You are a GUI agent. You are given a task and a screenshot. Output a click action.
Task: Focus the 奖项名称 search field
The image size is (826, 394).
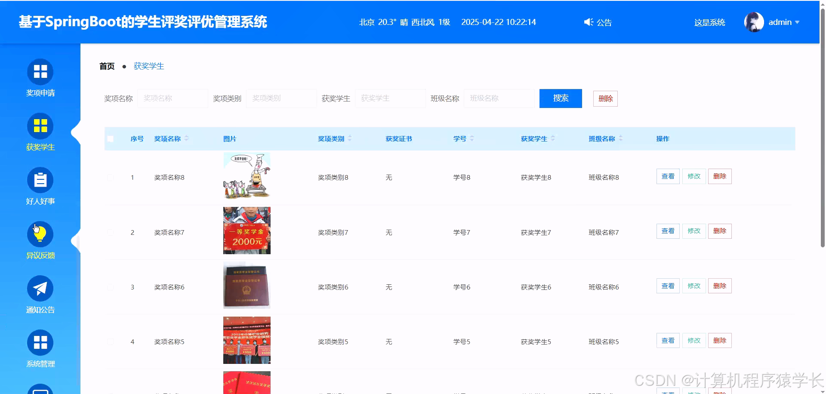173,98
